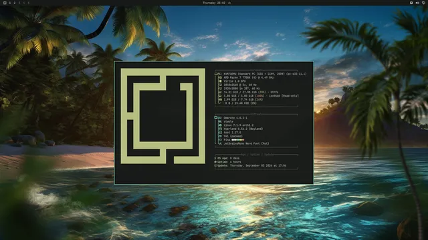Image resolution: width=428 pixels, height=240 pixels.
Task: Select the Read-only disk usage line
Action: (261, 96)
